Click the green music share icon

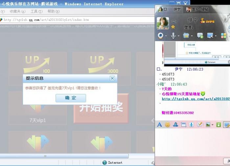point(218,125)
